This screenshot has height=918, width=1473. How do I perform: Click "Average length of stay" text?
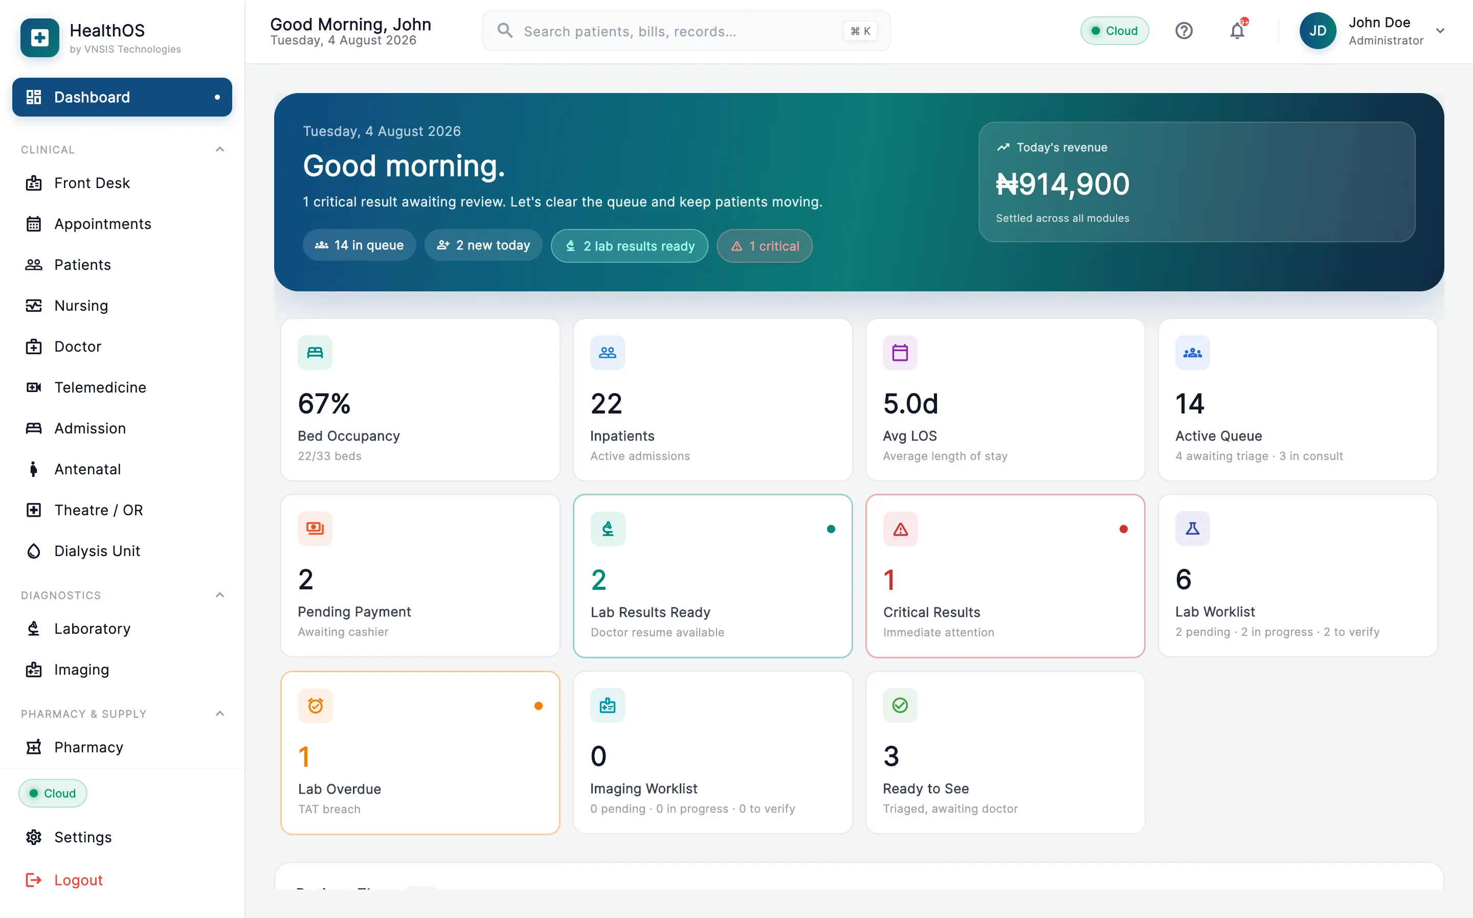945,455
